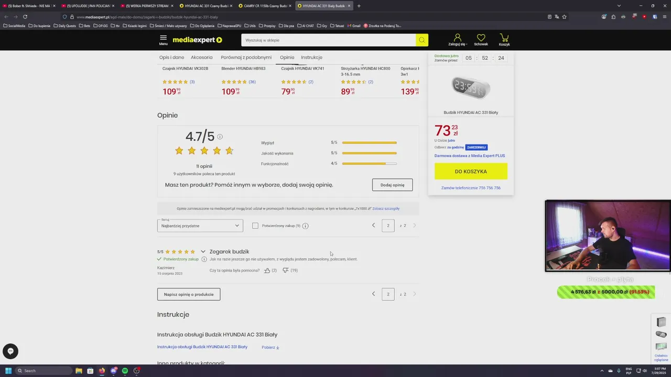Go to previous reviews page using top arrow
Image resolution: width=671 pixels, height=377 pixels.
click(x=374, y=225)
